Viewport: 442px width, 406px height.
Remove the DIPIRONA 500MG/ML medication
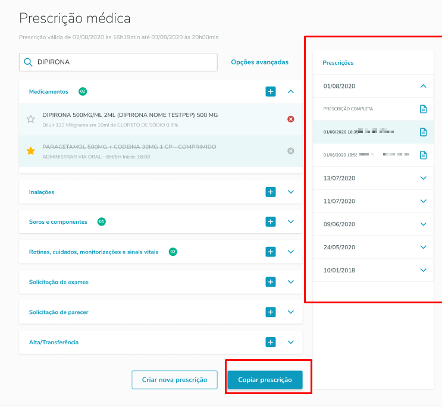(291, 119)
